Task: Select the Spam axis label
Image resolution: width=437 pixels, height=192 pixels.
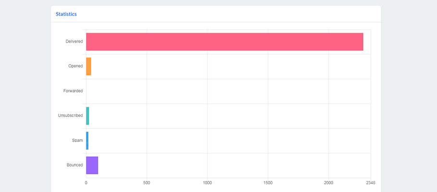Action: 77,140
